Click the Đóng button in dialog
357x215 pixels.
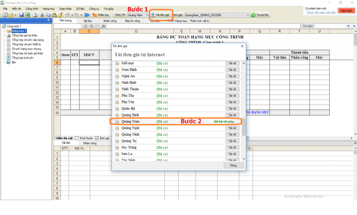click(x=233, y=165)
